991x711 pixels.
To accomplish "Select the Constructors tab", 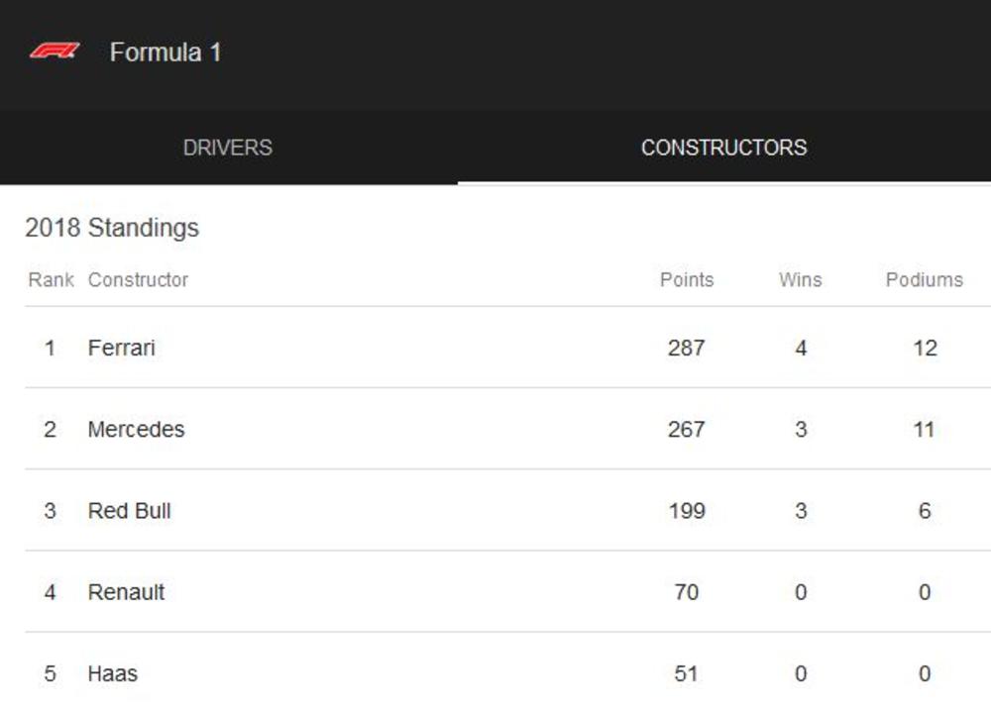I will tap(723, 148).
